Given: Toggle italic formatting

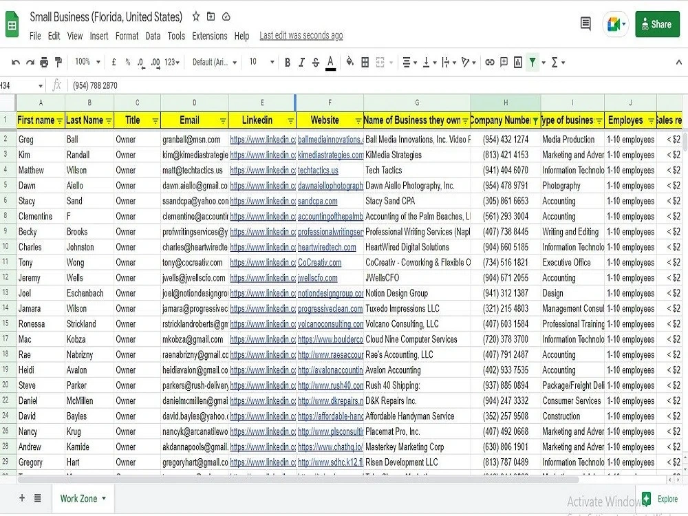Looking at the screenshot, I should point(301,63).
